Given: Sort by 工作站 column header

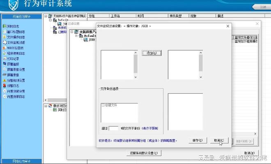Looking at the screenshot, I should click(x=123, y=16).
